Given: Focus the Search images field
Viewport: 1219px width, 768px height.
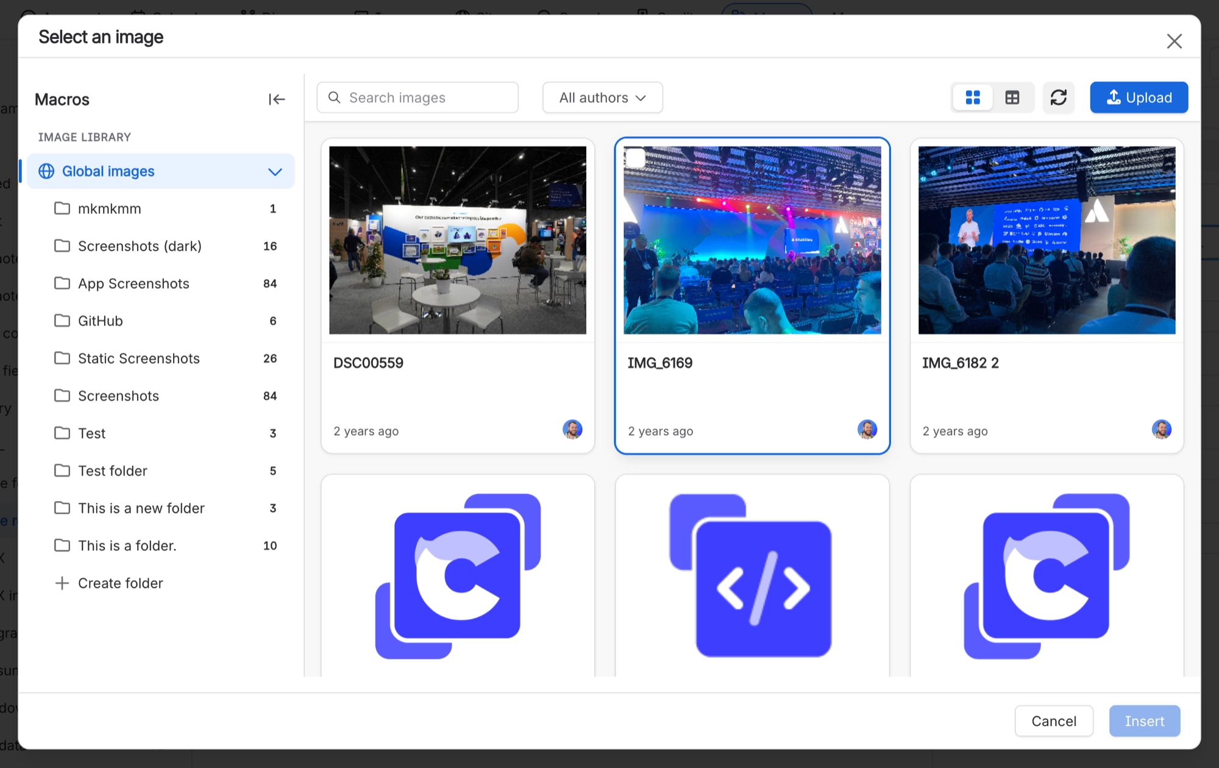Looking at the screenshot, I should pyautogui.click(x=418, y=98).
